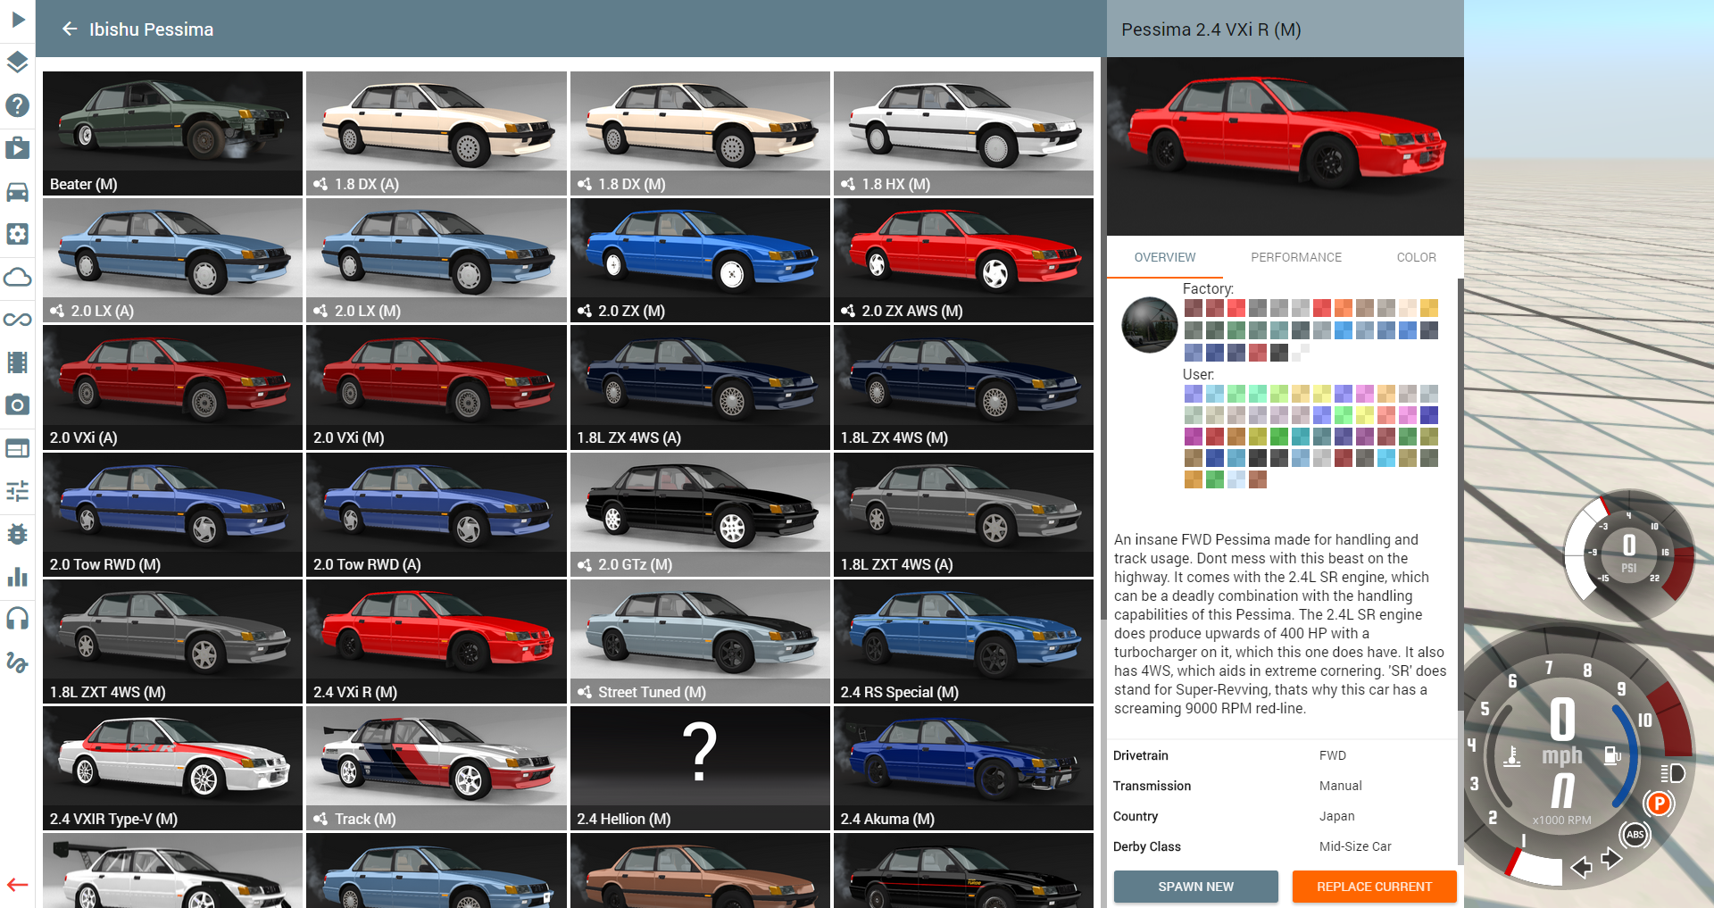Open the performance bar chart icon
The image size is (1714, 908).
point(18,576)
